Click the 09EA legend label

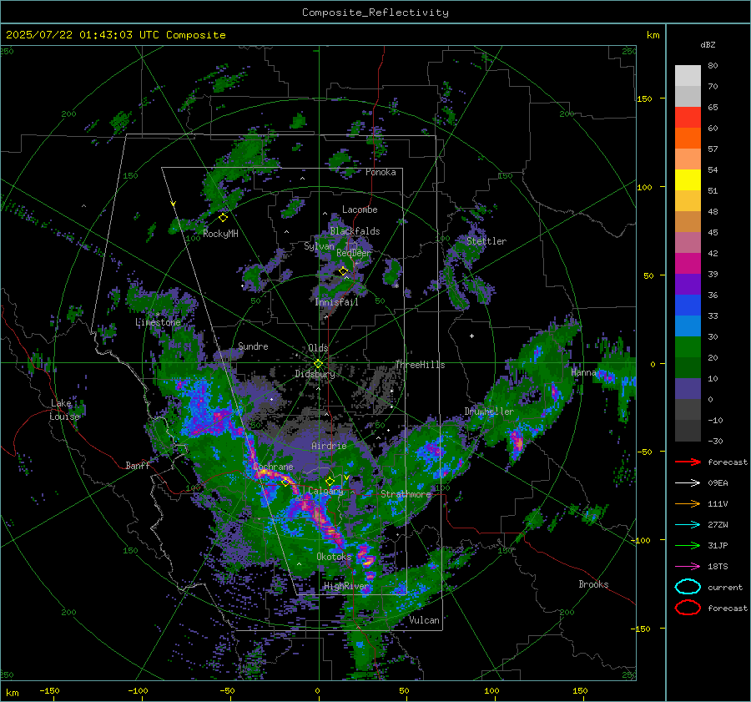coord(718,483)
